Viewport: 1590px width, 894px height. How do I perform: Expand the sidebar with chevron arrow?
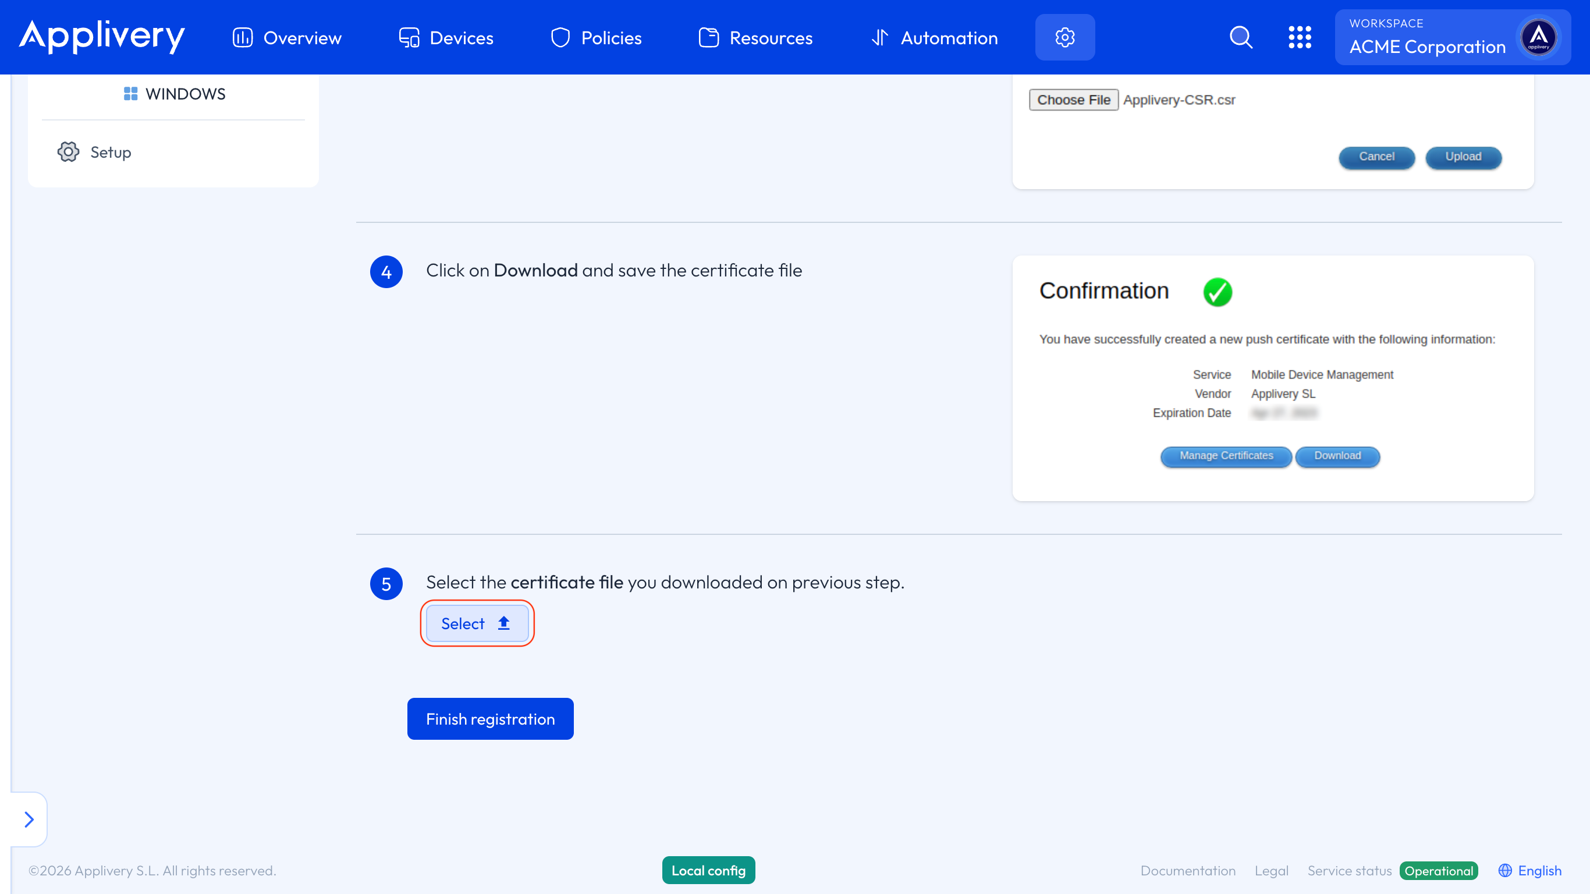(x=29, y=819)
